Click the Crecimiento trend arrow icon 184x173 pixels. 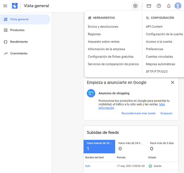click(x=6, y=53)
